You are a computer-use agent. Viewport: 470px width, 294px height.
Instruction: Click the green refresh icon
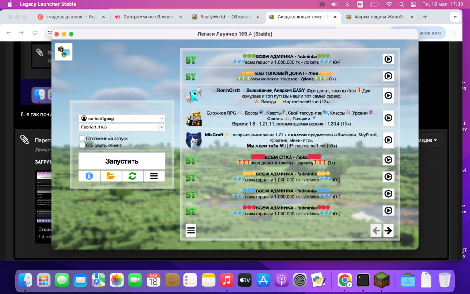pos(133,176)
